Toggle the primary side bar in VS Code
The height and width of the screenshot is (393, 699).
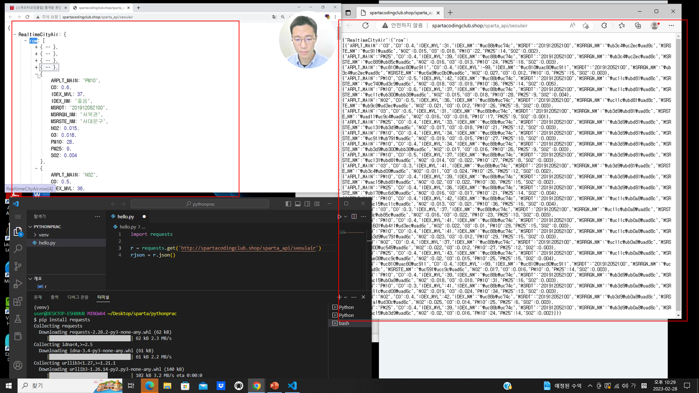[x=288, y=204]
